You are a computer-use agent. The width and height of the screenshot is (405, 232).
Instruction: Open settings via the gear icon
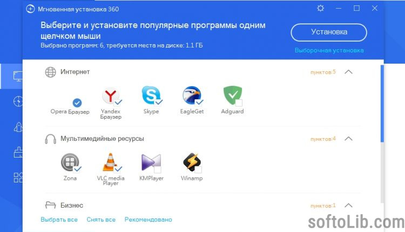(x=320, y=8)
